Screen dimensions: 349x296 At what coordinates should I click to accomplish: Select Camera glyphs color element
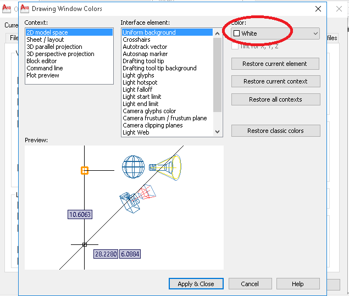(x=167, y=111)
